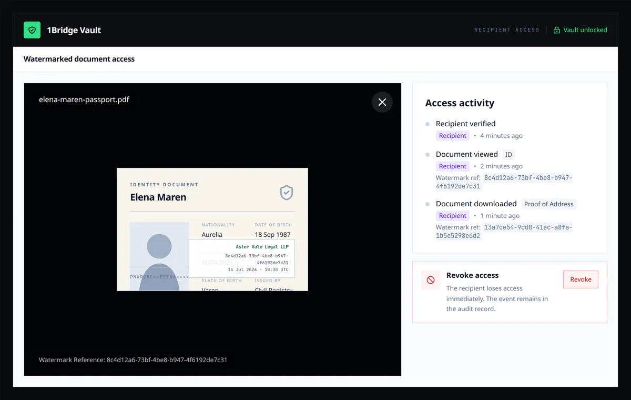Click the passport document preview image
Image resolution: width=631 pixels, height=400 pixels.
(212, 229)
